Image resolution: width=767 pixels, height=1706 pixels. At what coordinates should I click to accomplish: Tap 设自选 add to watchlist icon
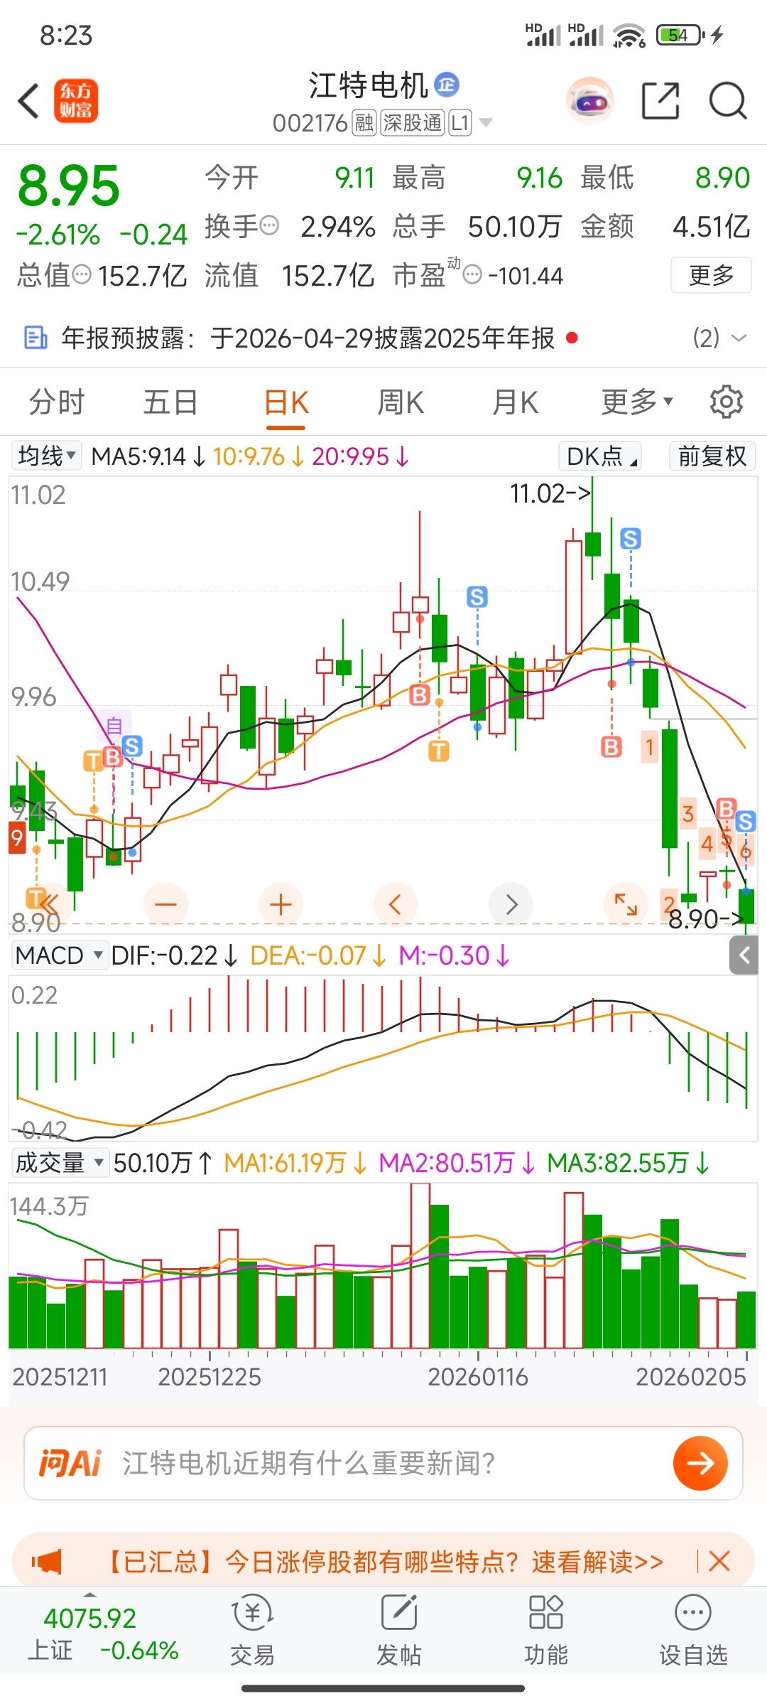(x=693, y=1631)
